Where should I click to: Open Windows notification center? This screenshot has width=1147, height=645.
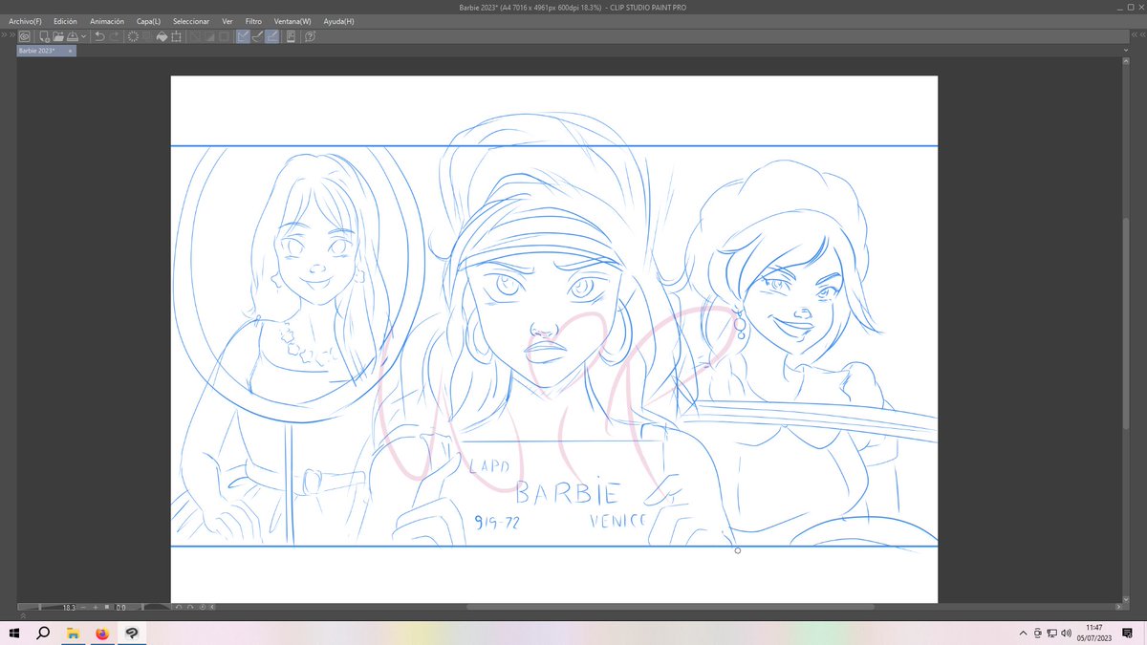pyautogui.click(x=1128, y=633)
